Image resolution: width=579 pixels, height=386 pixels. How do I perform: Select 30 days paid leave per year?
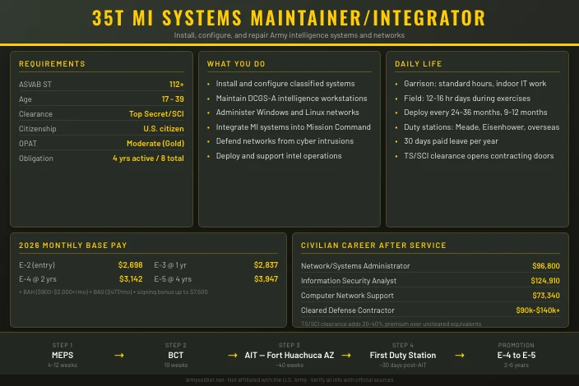coord(451,140)
